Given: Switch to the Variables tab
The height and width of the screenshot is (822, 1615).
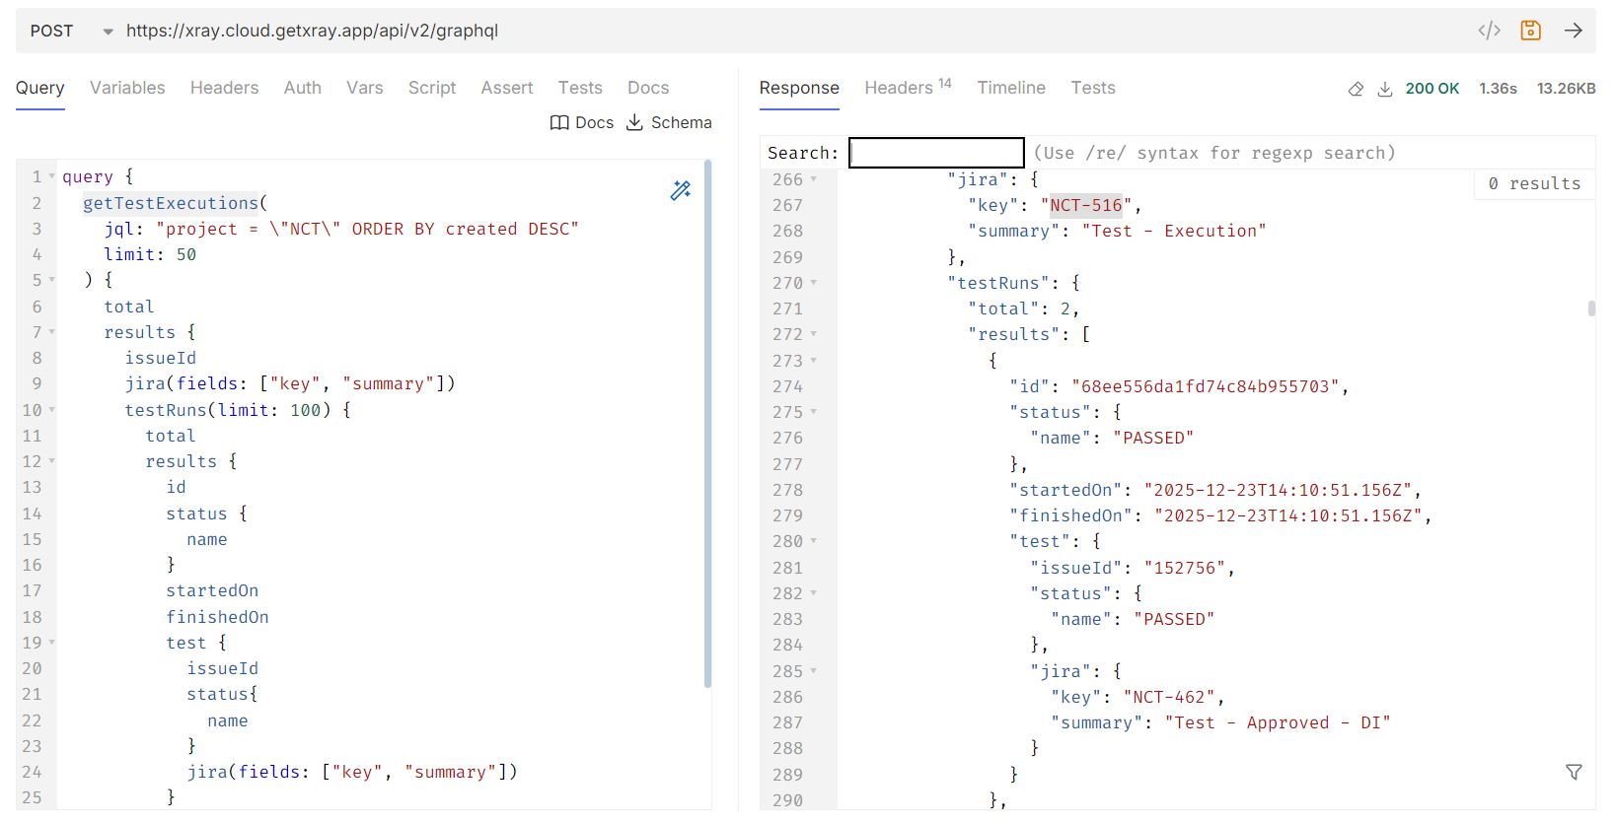Looking at the screenshot, I should (127, 88).
